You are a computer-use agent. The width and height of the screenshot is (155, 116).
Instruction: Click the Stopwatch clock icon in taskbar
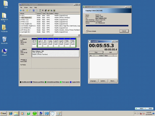pos(53,114)
